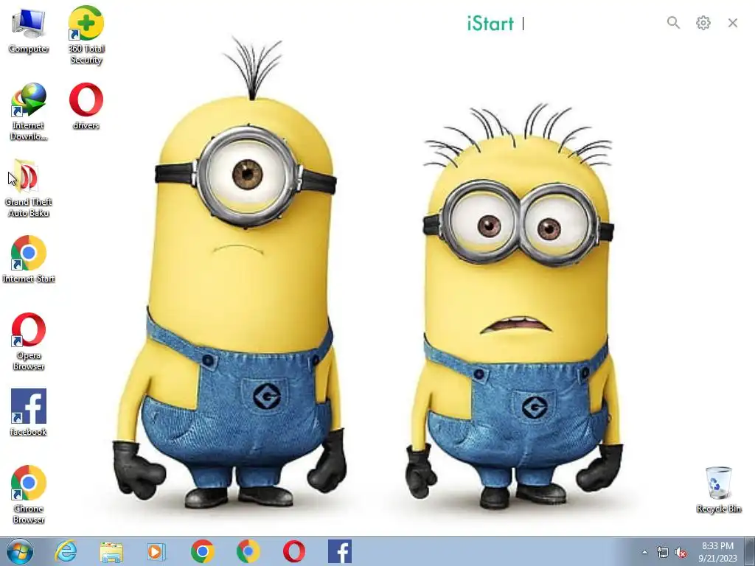This screenshot has height=566, width=755.
Task: Click the yellow Chrome-style taskbar icon
Action: point(248,551)
